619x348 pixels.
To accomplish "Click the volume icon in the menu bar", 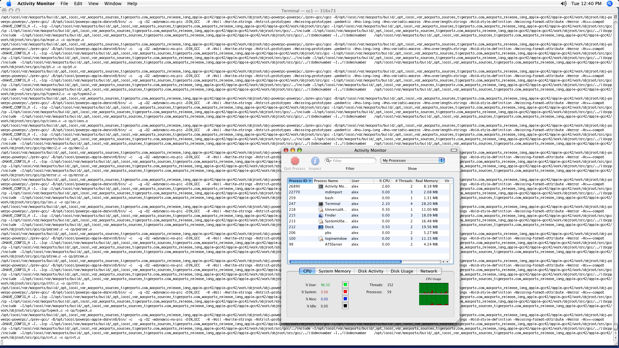I will (x=564, y=4).
